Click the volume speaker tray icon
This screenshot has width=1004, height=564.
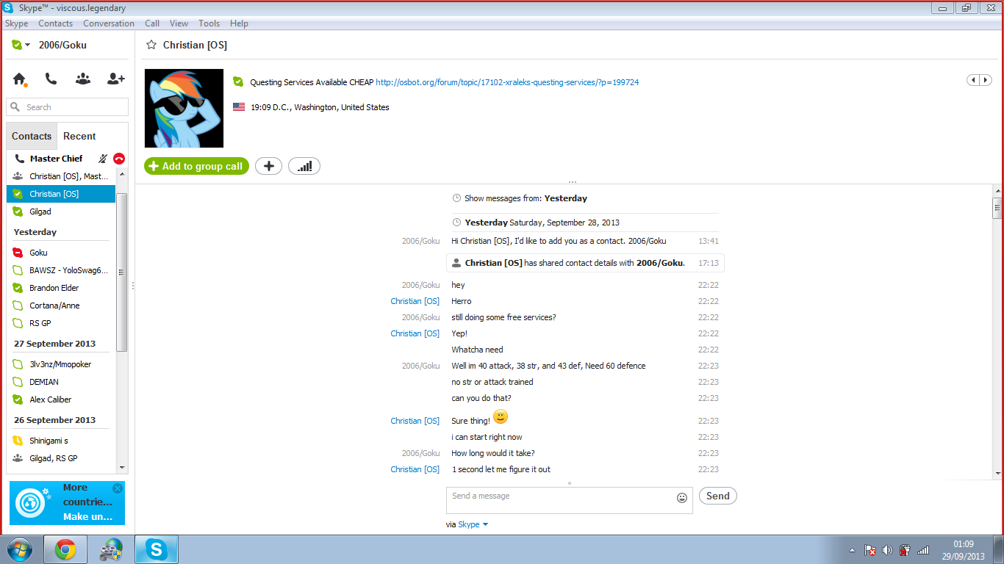pyautogui.click(x=887, y=549)
